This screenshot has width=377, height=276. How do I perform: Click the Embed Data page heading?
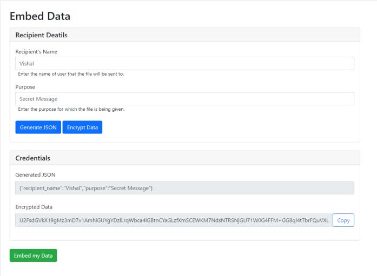pos(40,17)
